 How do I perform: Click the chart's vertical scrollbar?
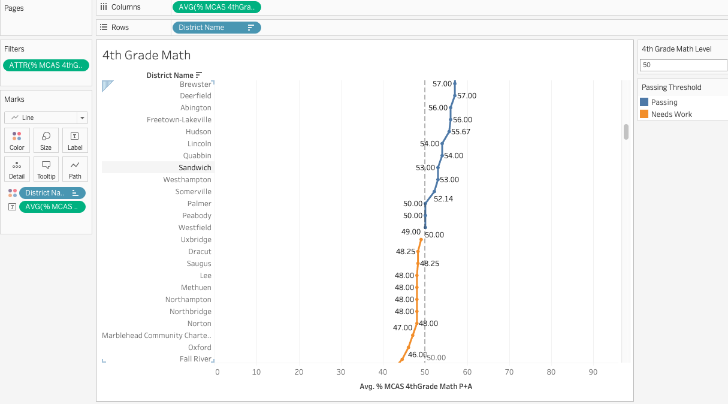point(626,132)
